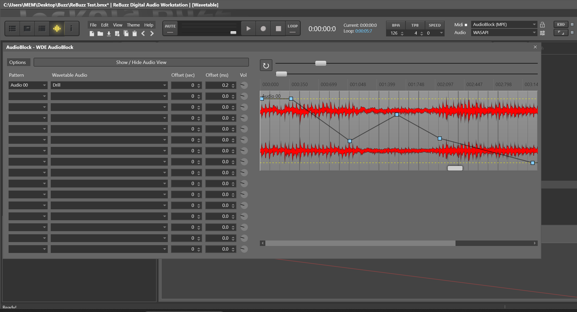This screenshot has width=577, height=312.
Task: Click the white slider thumb at the waveform's bottom edge
Action: point(455,168)
